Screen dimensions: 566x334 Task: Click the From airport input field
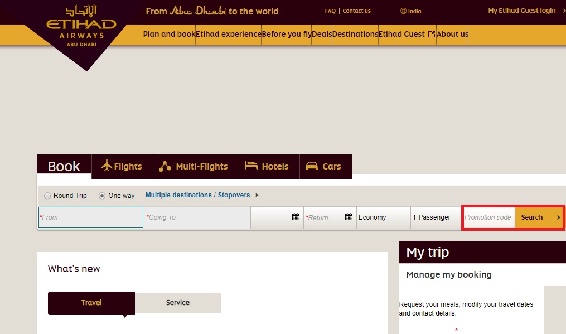[x=91, y=217]
